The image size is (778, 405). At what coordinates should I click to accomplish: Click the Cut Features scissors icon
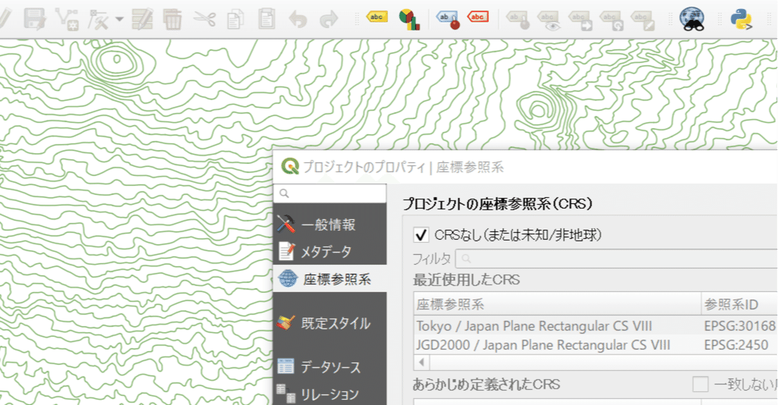coord(205,19)
